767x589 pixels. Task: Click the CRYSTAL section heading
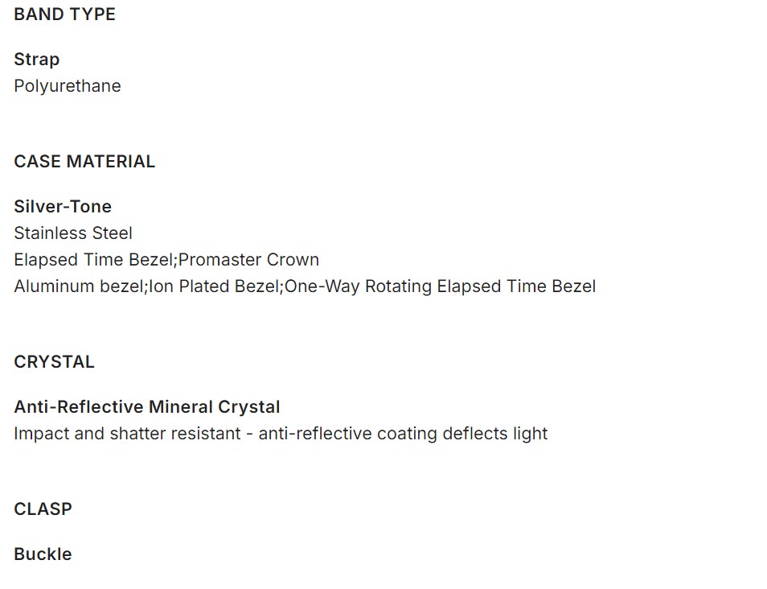[54, 362]
